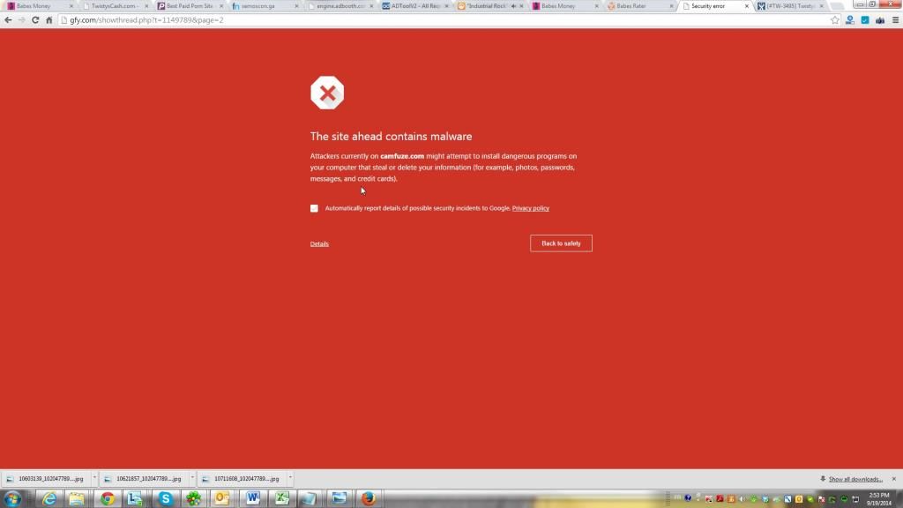Screen dimensions: 903x508
Task: Click the volume speaker icon in system tray
Action: coord(743,499)
